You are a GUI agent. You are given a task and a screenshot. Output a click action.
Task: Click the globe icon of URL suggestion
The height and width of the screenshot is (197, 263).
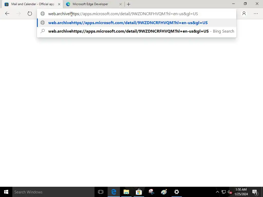(x=43, y=23)
